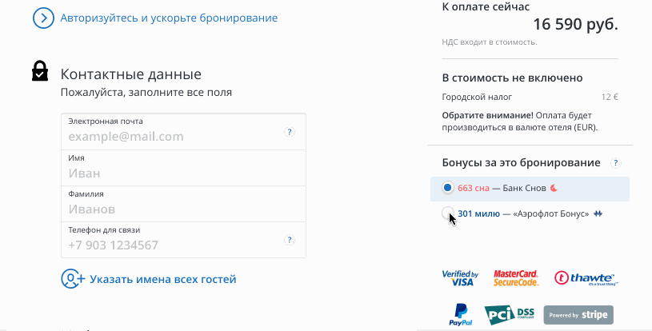
Task: Focus the Электронная почта input field
Action: 172,136
